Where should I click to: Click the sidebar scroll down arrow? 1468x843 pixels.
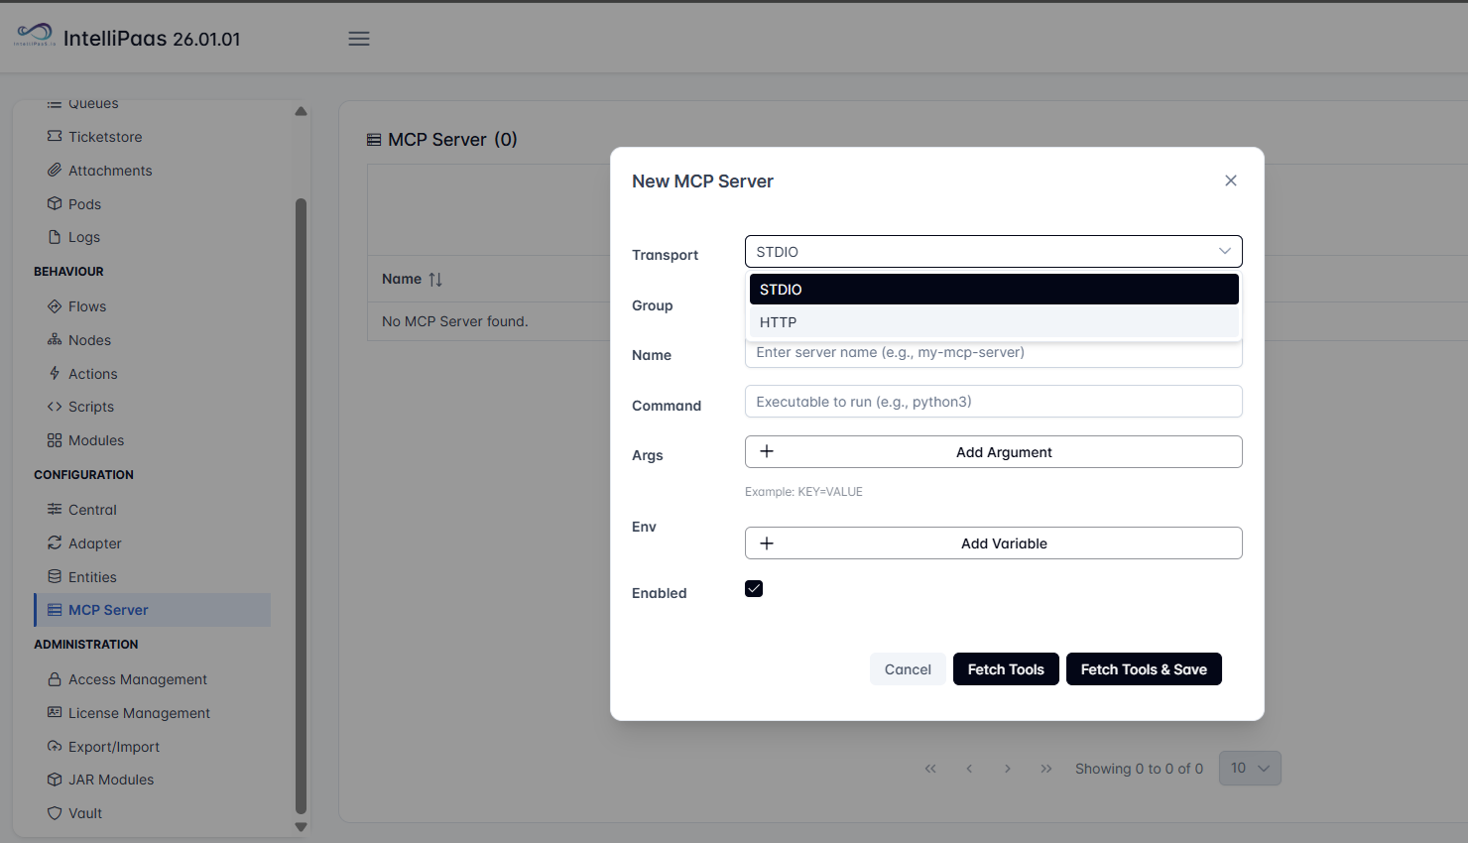(x=301, y=827)
